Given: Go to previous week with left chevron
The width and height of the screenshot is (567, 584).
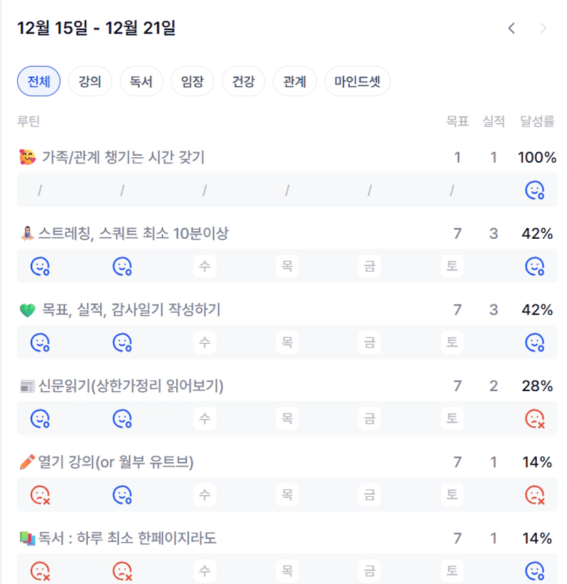Looking at the screenshot, I should 511,28.
